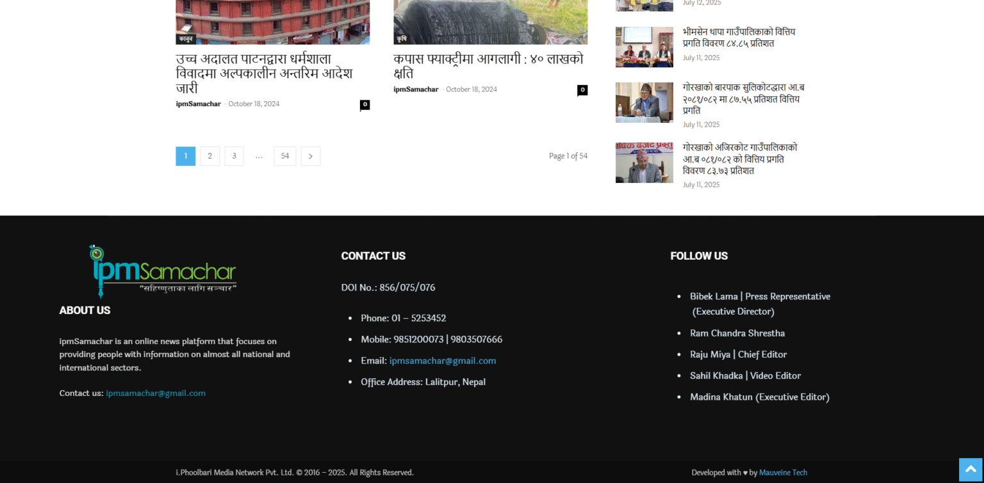Click comment count badge on cotton factory article
Screen dimensions: 984x483
(x=582, y=90)
